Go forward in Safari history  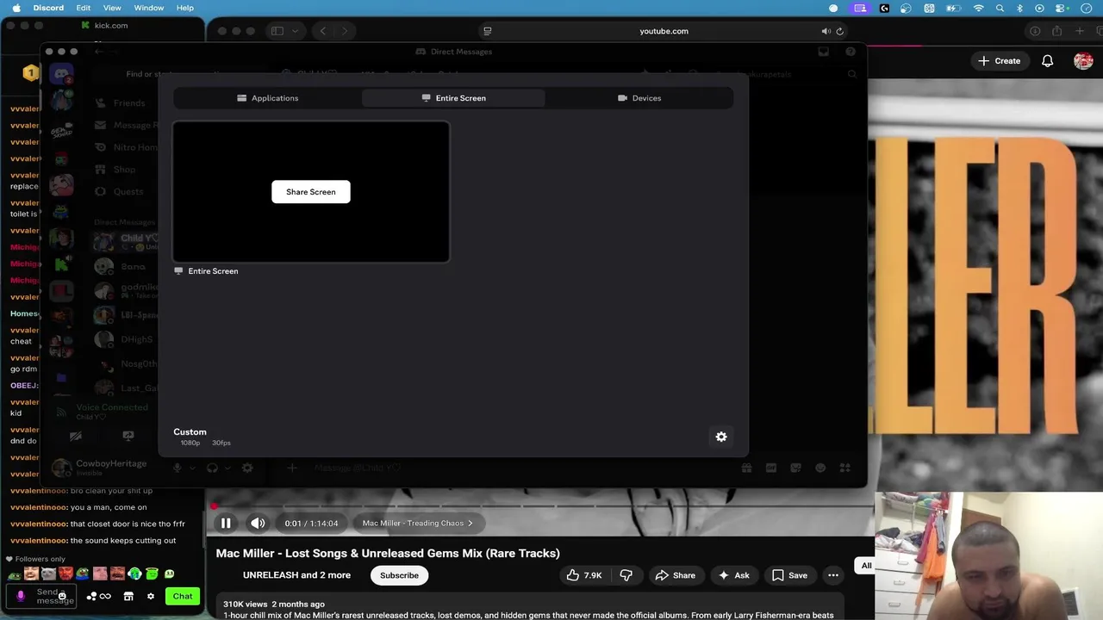pos(345,31)
